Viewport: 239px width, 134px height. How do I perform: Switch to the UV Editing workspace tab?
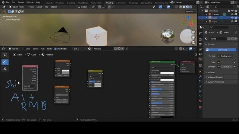[x=83, y=3]
